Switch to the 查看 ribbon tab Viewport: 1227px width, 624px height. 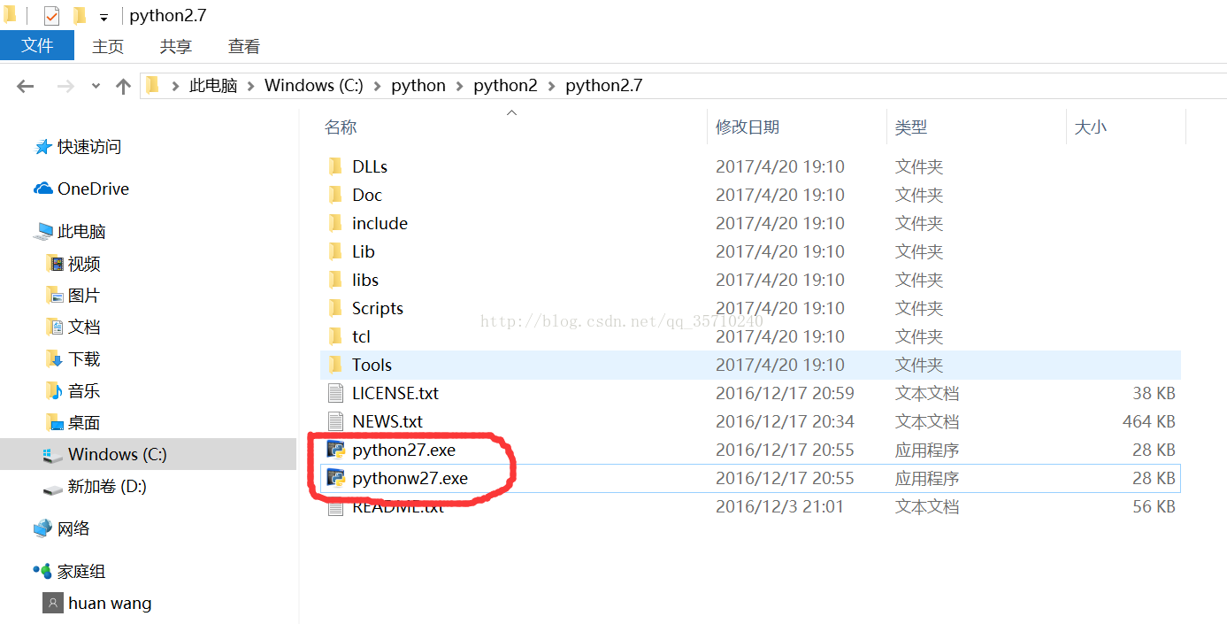[244, 47]
